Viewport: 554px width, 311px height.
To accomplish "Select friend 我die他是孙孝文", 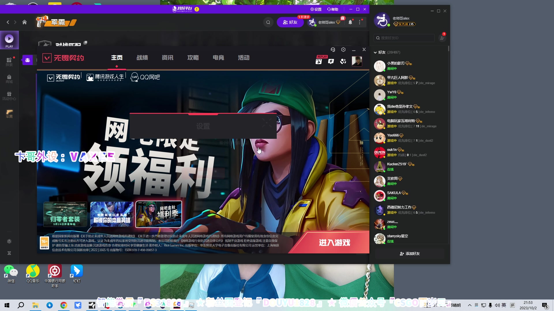I will [410, 109].
